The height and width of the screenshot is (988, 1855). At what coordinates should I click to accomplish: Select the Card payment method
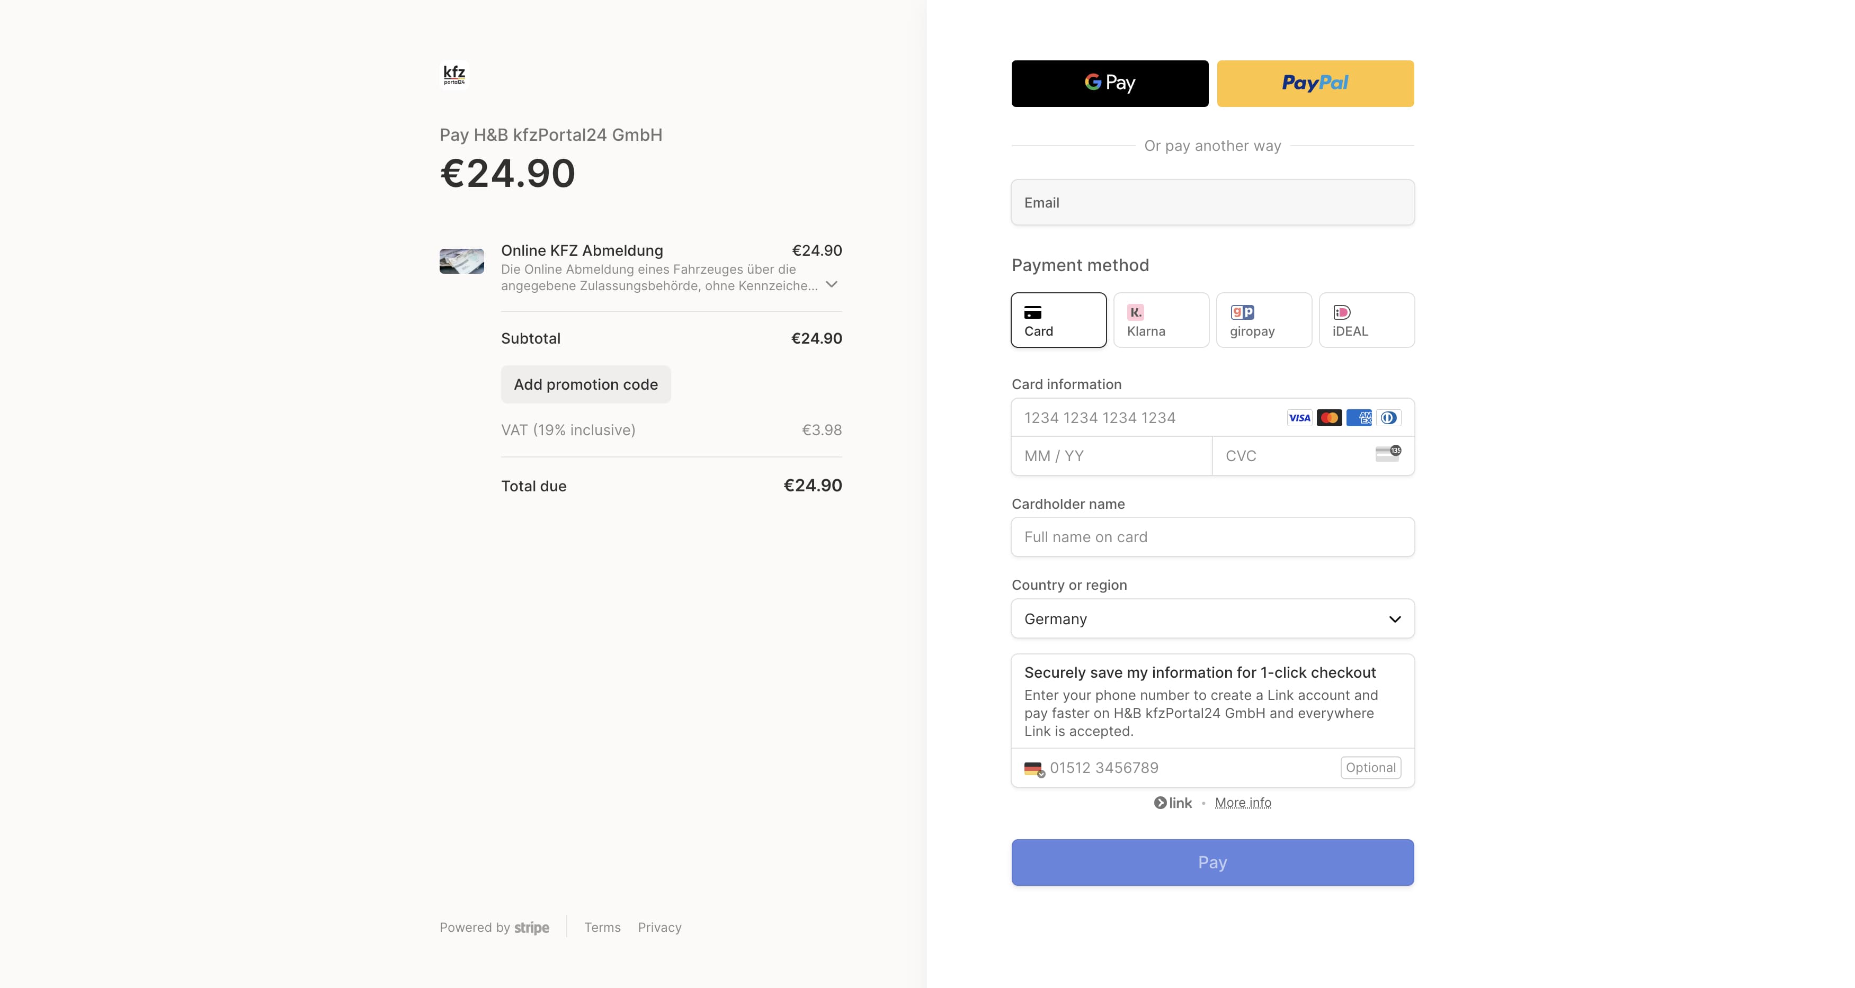coord(1058,320)
